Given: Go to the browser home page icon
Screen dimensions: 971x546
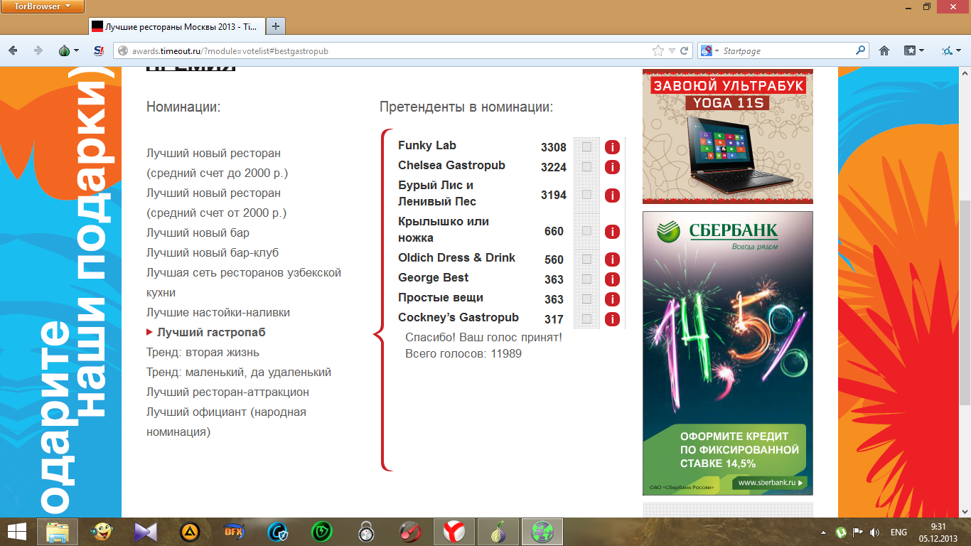Looking at the screenshot, I should (x=884, y=51).
